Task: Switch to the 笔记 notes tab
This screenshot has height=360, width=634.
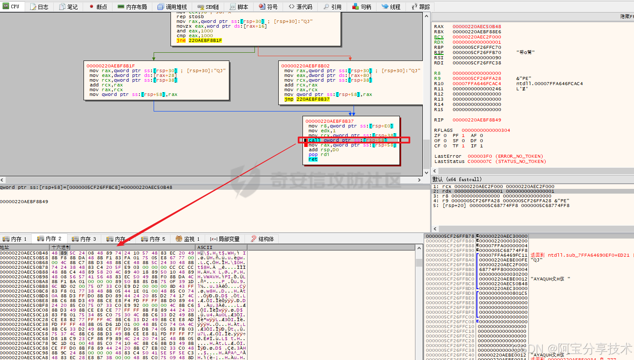Action: [x=68, y=6]
